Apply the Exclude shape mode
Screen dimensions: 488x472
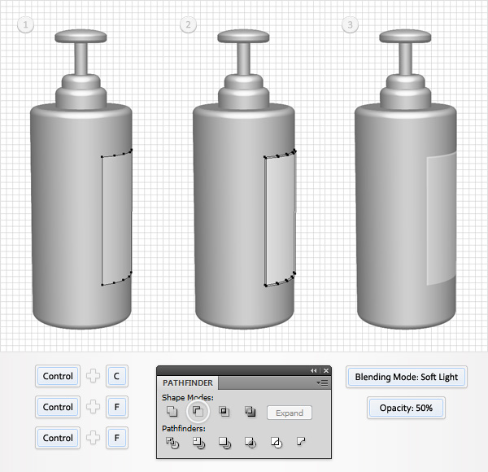(251, 412)
